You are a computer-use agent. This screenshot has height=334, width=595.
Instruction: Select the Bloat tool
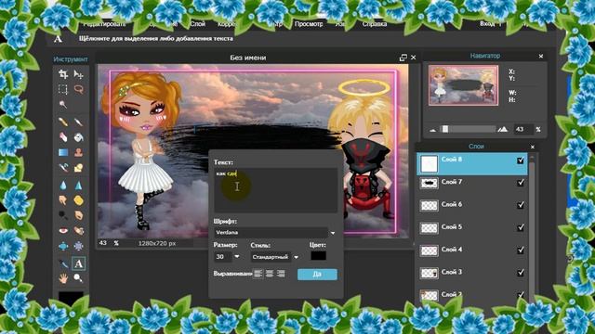[63, 246]
